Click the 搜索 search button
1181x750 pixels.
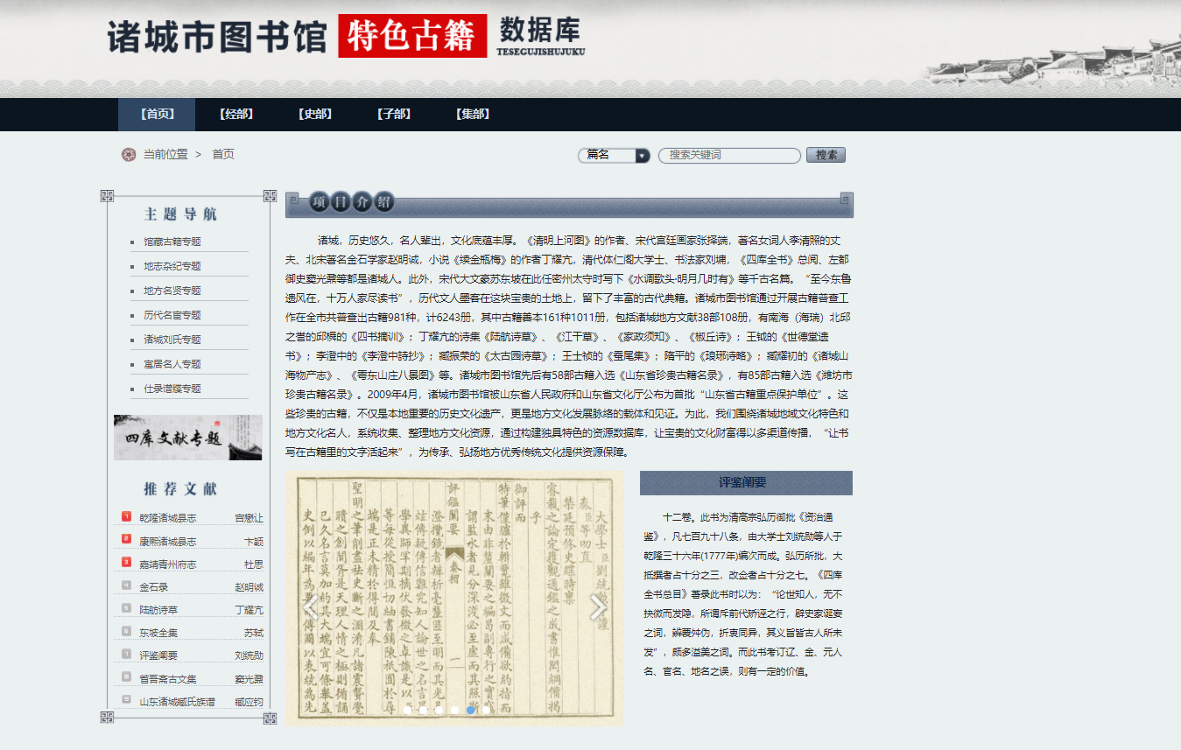tap(826, 155)
